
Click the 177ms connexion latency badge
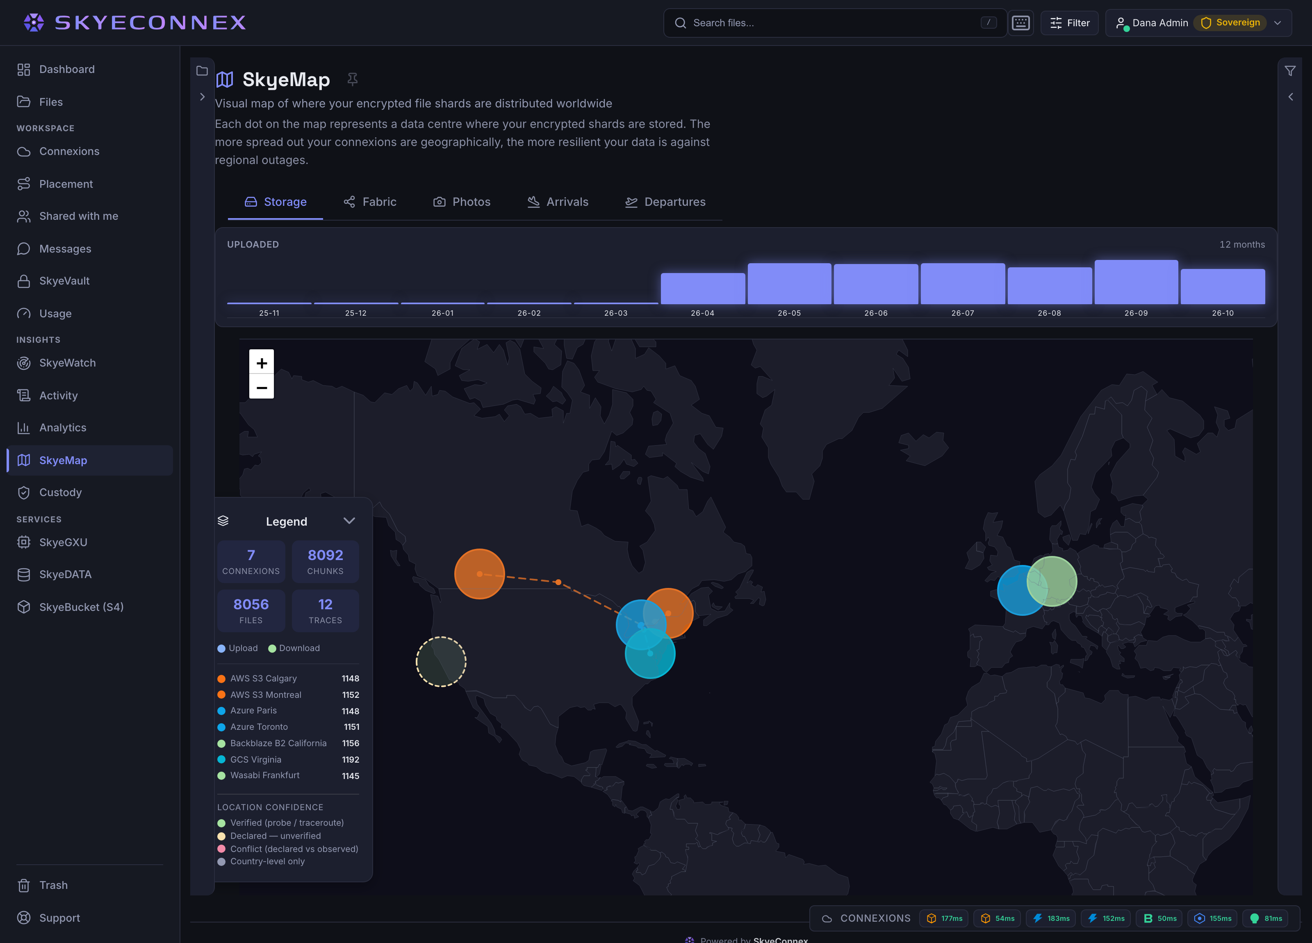(x=944, y=919)
